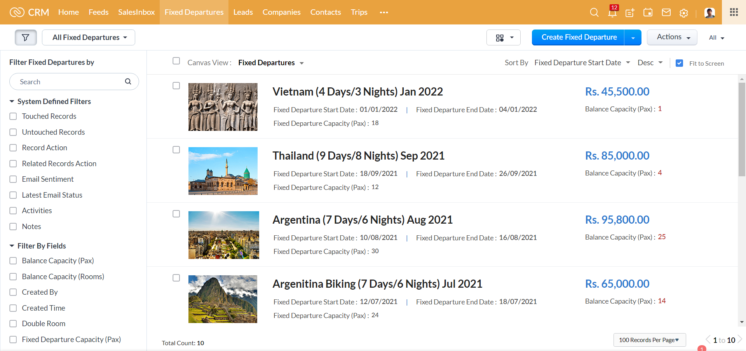
Task: Enable the Touched Records filter
Action: (x=13, y=116)
